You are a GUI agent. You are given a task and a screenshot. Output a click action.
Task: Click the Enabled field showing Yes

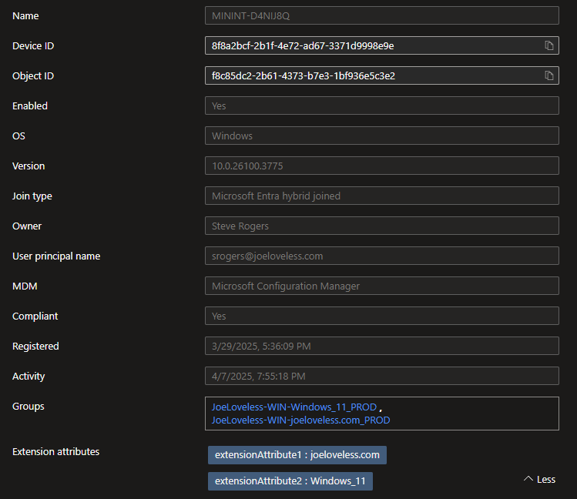pyautogui.click(x=381, y=105)
